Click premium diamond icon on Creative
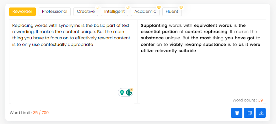Screen dimensions: 276x124 pos(98,7)
